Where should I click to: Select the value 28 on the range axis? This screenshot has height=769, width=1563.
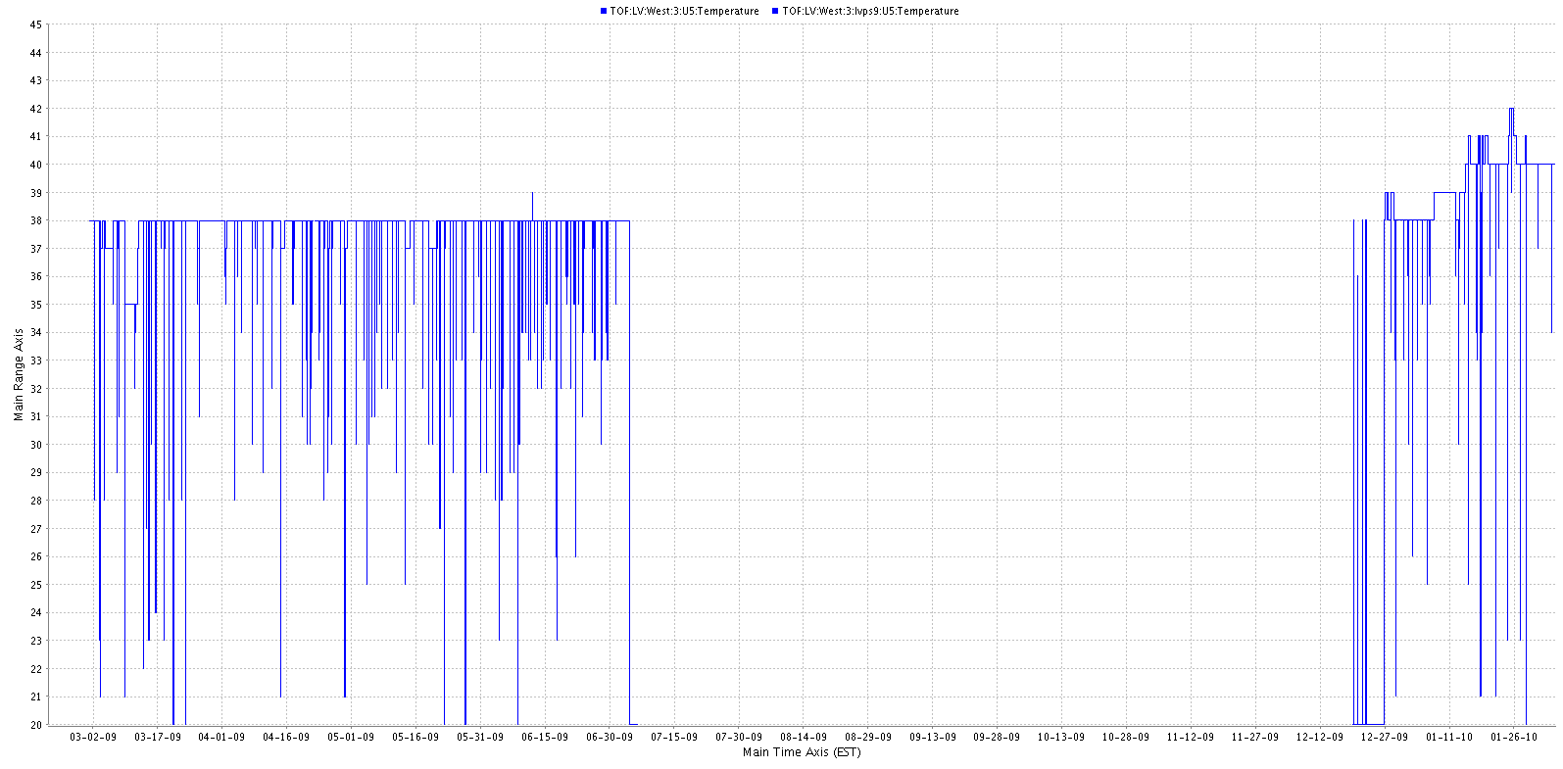(35, 501)
